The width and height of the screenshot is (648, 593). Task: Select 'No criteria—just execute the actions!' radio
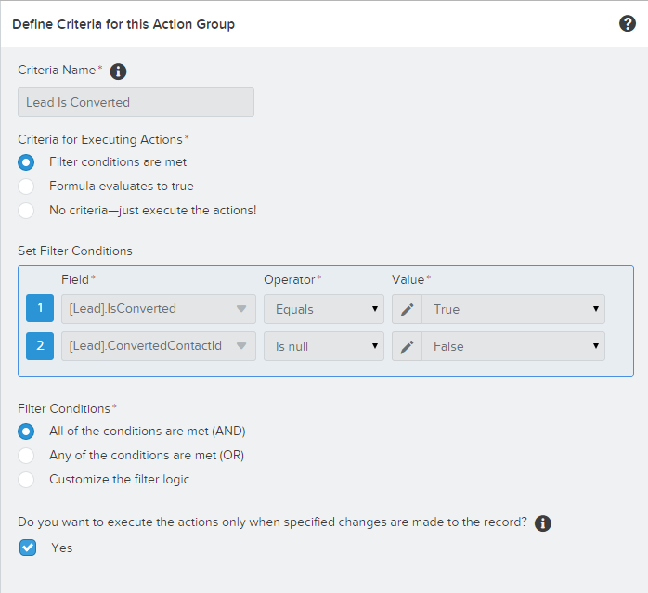click(27, 210)
